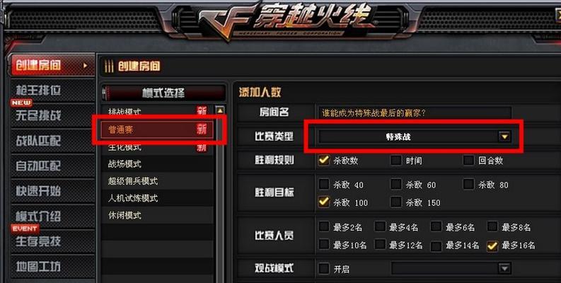Click the 房间名 text field
The image size is (561, 283).
[415, 113]
